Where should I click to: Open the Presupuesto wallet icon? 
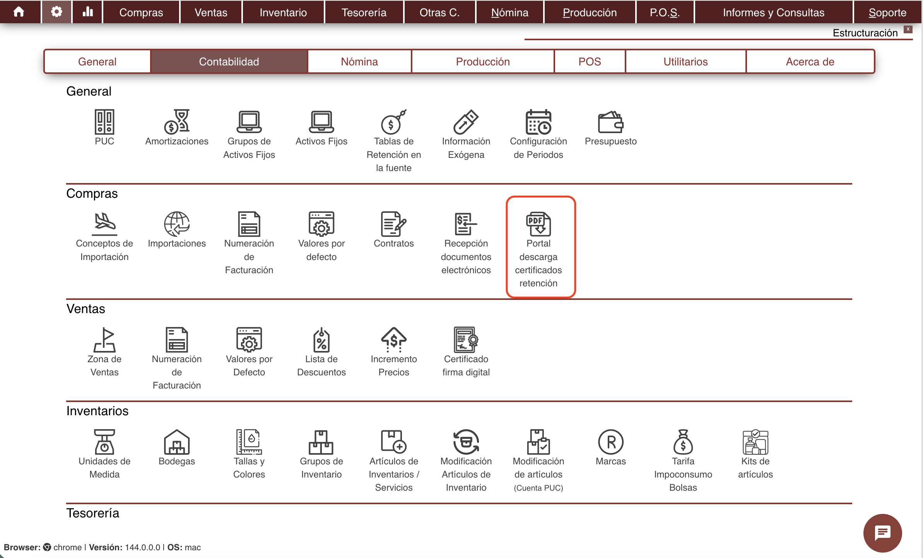[610, 122]
